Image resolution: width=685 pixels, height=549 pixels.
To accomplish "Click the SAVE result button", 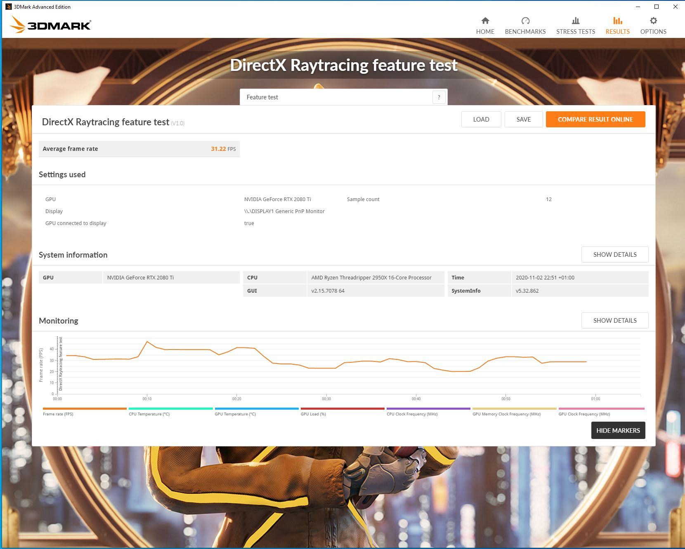I will 524,119.
